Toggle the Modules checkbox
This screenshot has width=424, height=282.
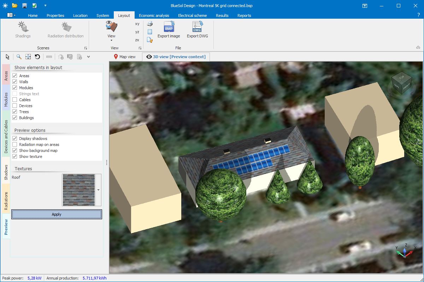point(15,88)
